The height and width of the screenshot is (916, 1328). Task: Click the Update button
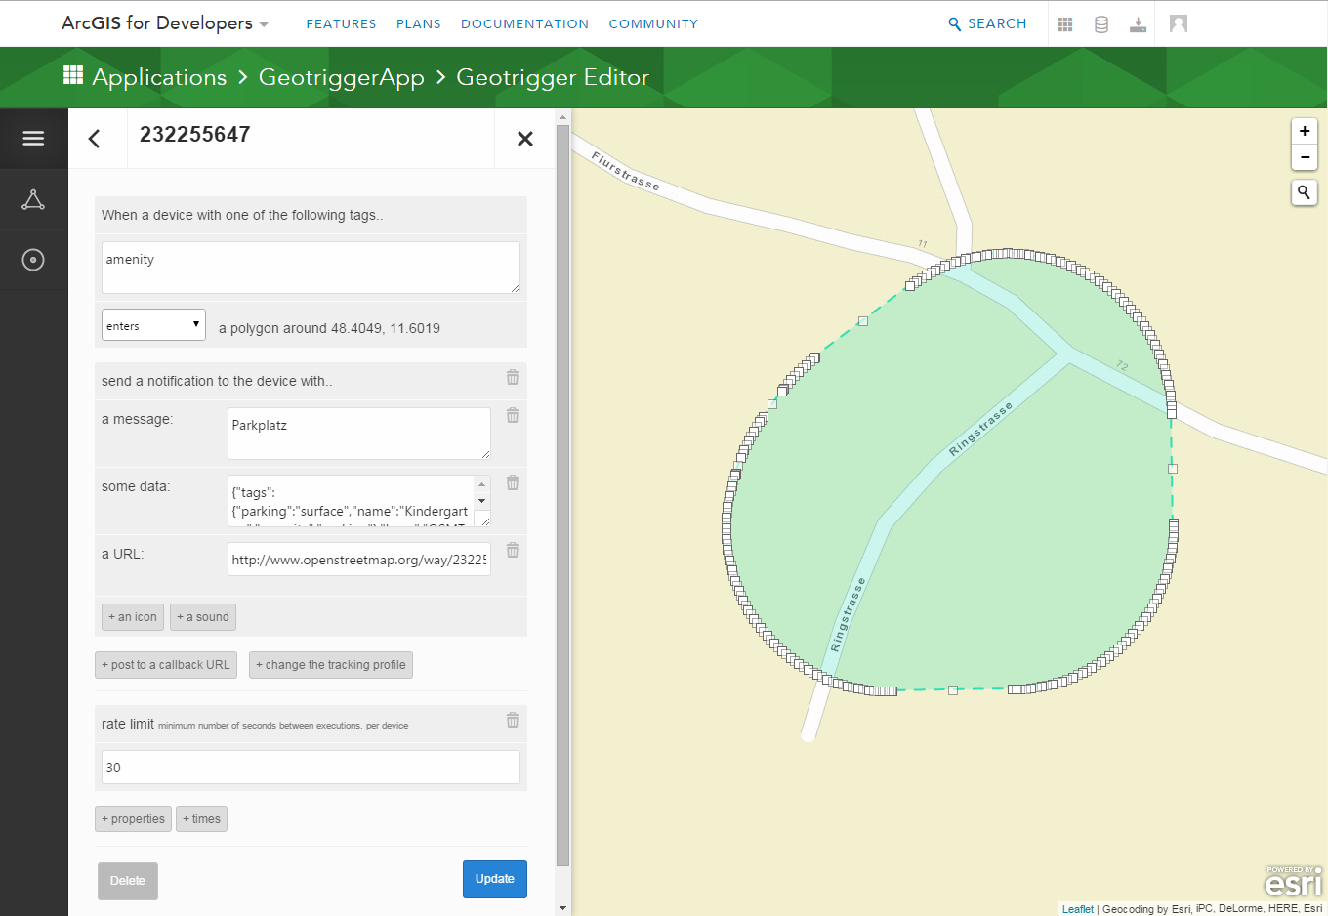(x=495, y=879)
